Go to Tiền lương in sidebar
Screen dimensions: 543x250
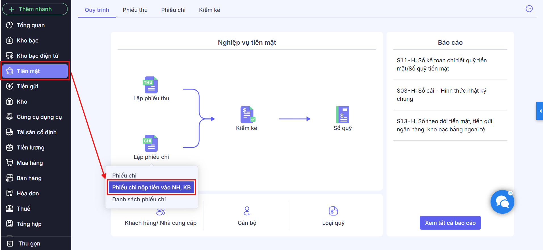tap(30, 148)
